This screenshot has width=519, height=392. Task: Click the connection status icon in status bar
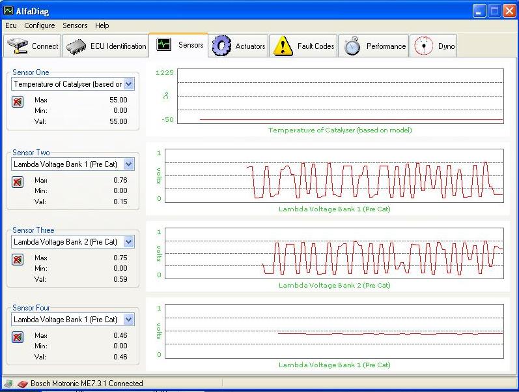21,384
